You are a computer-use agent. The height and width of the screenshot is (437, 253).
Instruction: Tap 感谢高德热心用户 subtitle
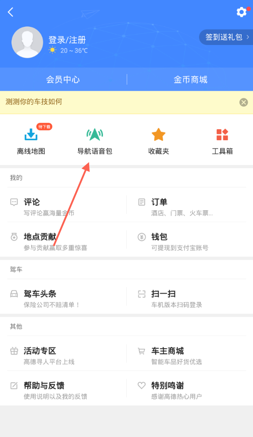[177, 396]
